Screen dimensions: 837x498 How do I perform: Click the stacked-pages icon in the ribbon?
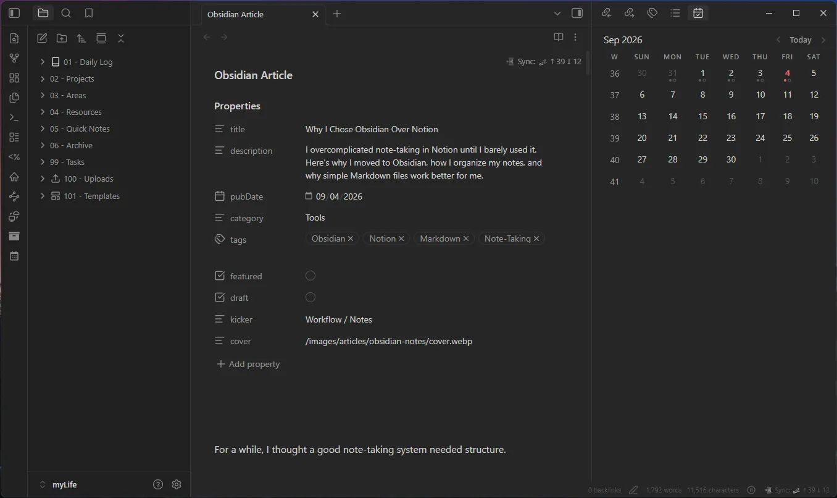click(14, 98)
